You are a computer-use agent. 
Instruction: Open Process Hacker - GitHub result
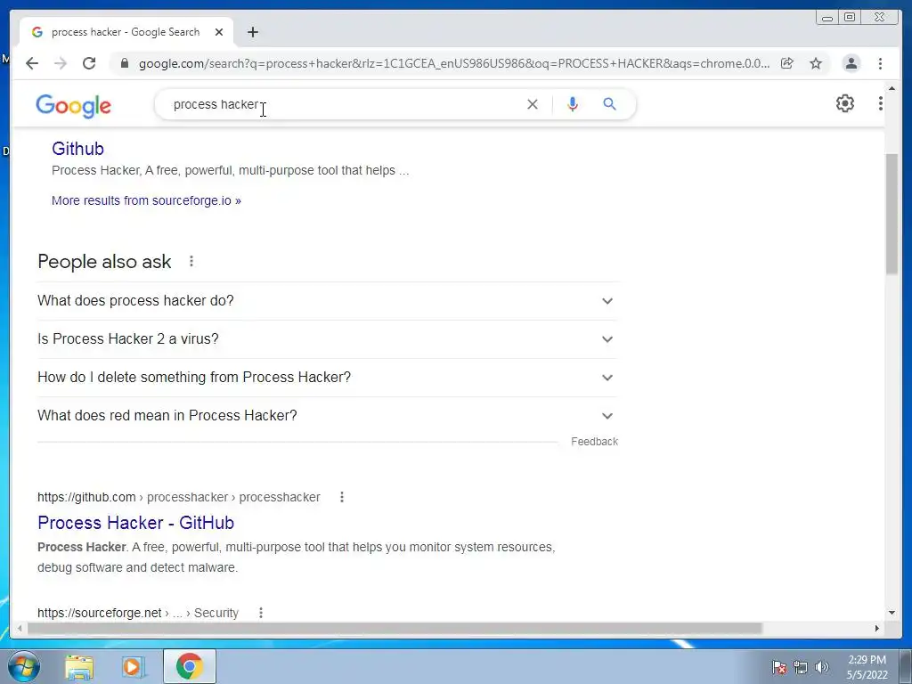[135, 522]
